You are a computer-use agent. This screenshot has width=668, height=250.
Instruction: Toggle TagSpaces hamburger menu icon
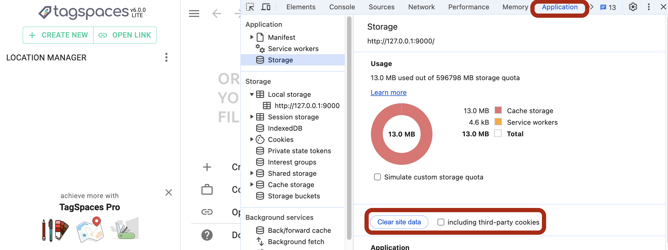[x=194, y=13]
